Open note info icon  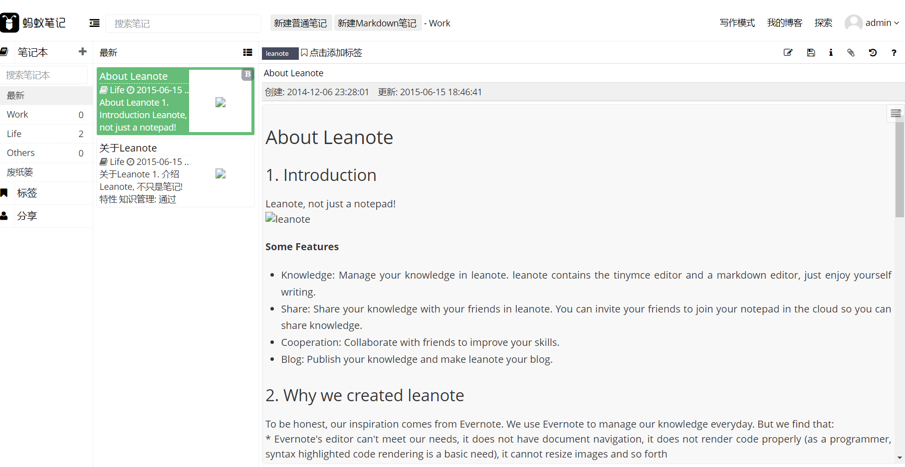(831, 52)
